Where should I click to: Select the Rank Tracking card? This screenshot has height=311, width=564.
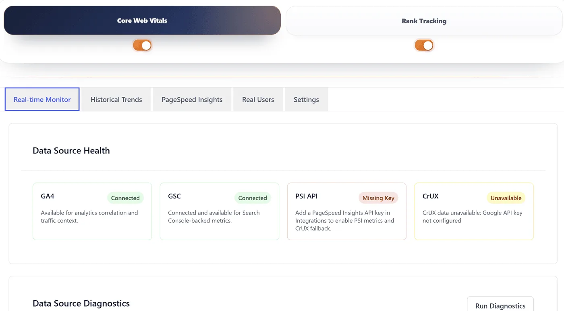click(x=424, y=21)
